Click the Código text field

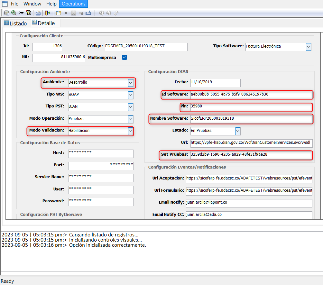point(146,47)
